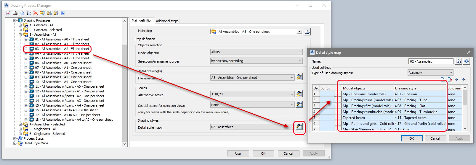The image size is (476, 165).
Task: Click the tree panel's scroll down arrow
Action: [124, 144]
